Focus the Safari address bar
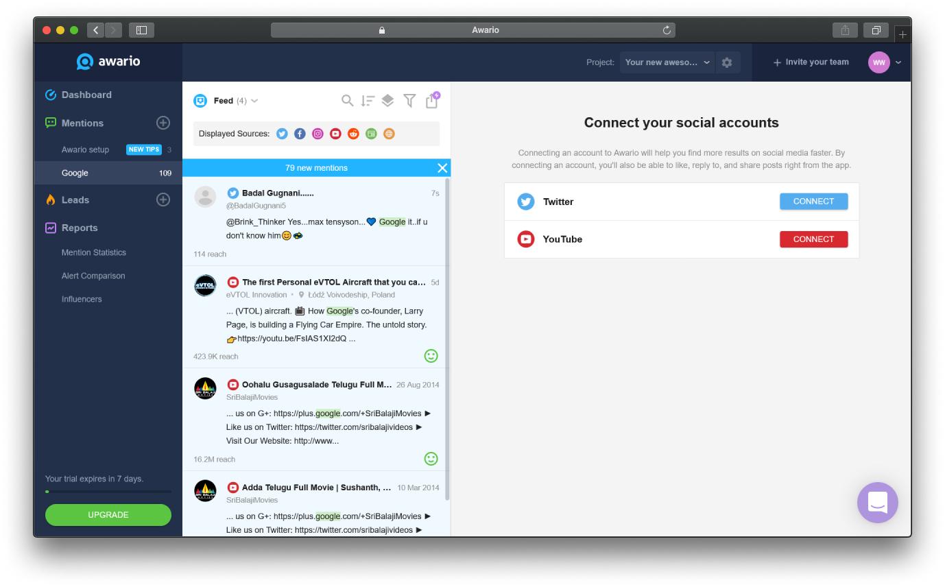The height and width of the screenshot is (587, 945). pyautogui.click(x=473, y=30)
